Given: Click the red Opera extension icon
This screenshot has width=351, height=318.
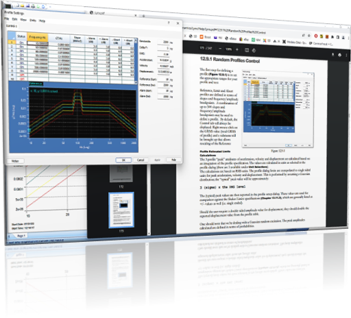Looking at the screenshot, I should point(316,36).
